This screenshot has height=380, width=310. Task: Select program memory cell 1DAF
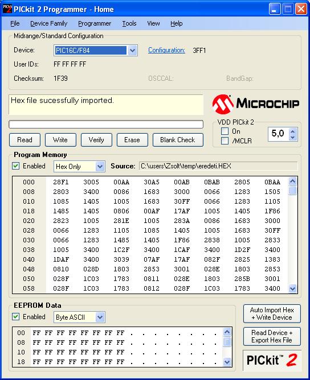click(61, 259)
